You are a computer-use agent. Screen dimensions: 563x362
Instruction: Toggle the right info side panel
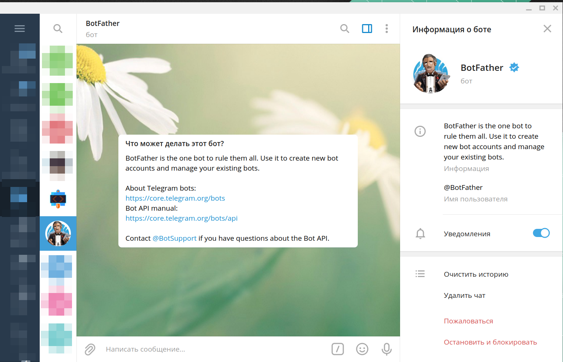click(x=367, y=29)
